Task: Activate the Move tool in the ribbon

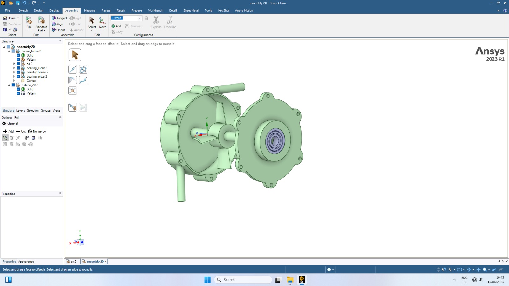Action: coord(102,22)
